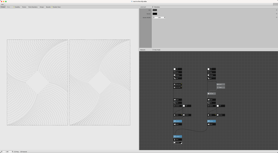Viewport: 278px width, 153px height.
Task: Select the copy1 node above dashed_line1
Action: [178, 78]
